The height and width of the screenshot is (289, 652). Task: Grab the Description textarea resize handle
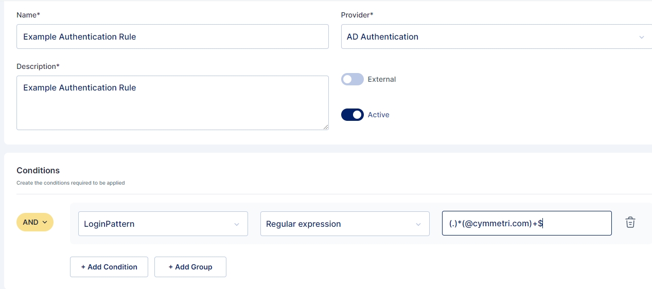tap(325, 127)
